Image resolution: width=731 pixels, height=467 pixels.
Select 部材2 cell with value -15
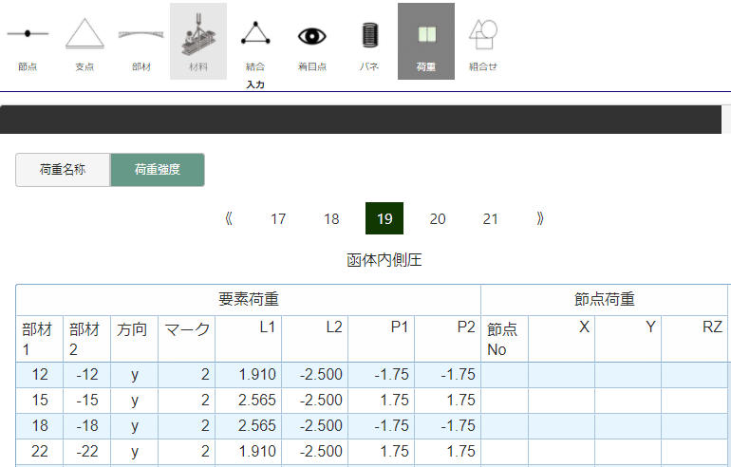click(x=87, y=401)
